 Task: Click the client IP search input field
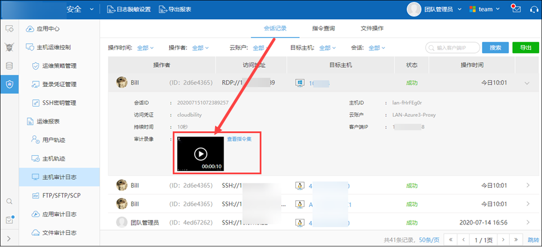[452, 48]
